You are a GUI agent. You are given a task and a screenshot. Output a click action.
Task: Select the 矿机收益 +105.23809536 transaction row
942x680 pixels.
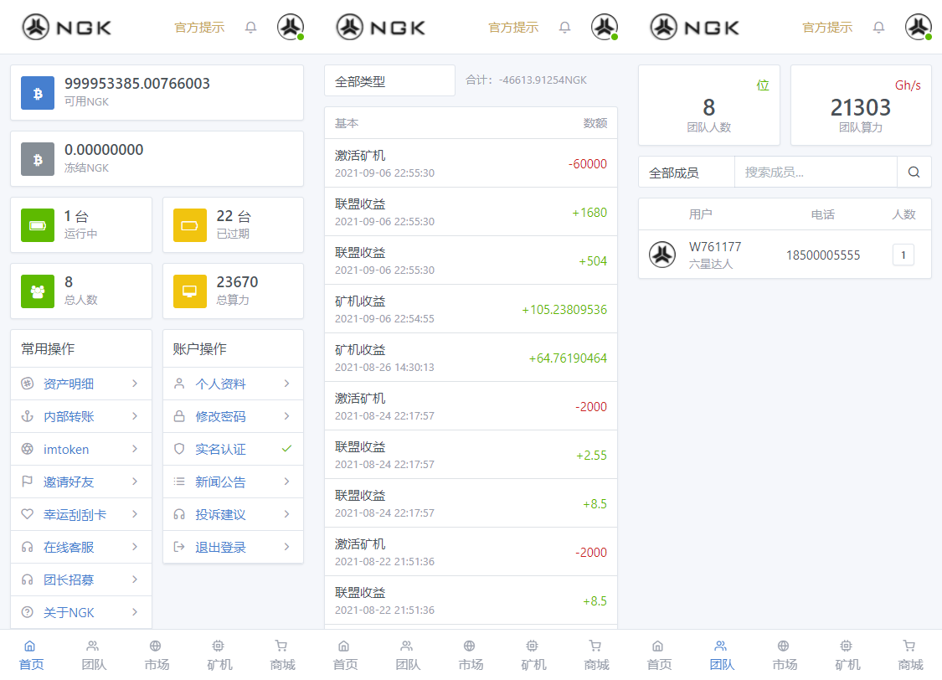pyautogui.click(x=471, y=309)
